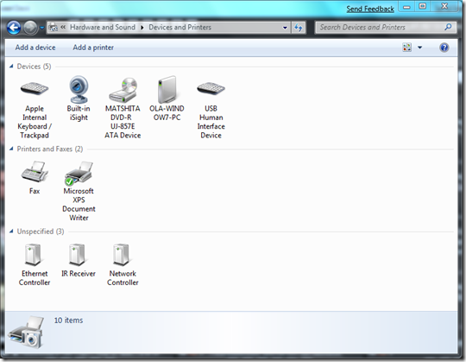This screenshot has width=466, height=362.
Task: Select the IR Receiver device icon
Action: [x=78, y=255]
